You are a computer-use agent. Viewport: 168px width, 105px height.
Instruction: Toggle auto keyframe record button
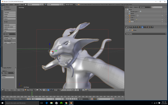coord(92,99)
